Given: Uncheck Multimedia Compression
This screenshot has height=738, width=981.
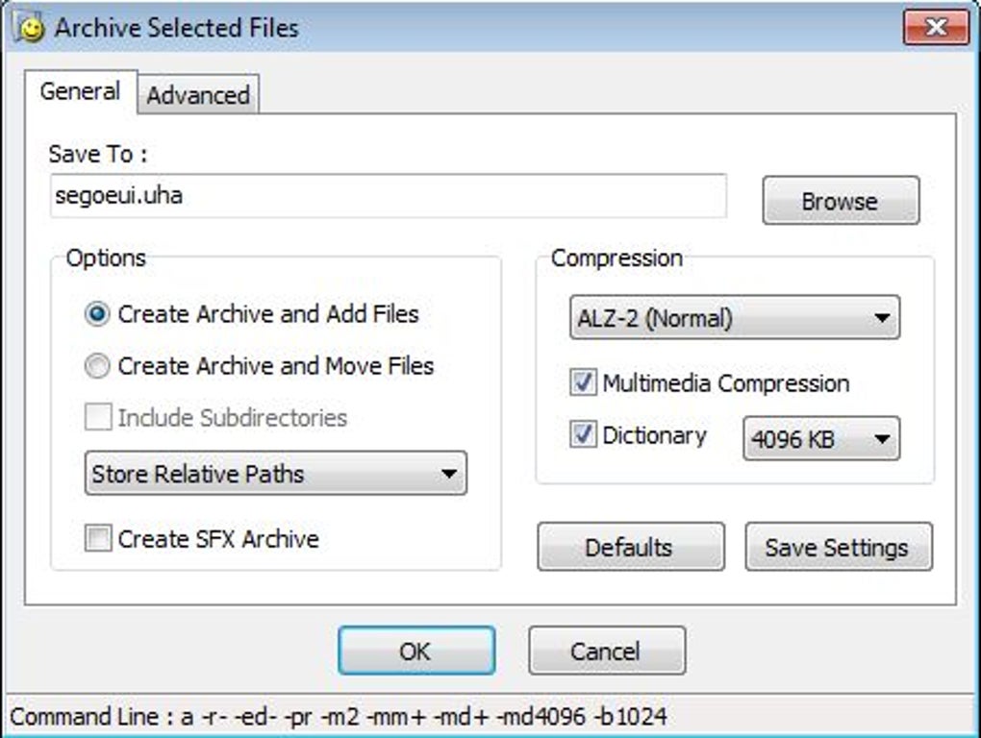Looking at the screenshot, I should tap(583, 383).
